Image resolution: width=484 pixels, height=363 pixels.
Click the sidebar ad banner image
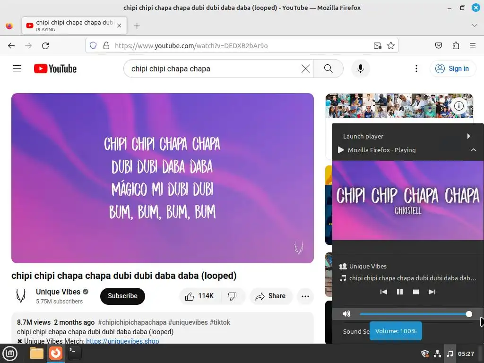[x=399, y=106]
